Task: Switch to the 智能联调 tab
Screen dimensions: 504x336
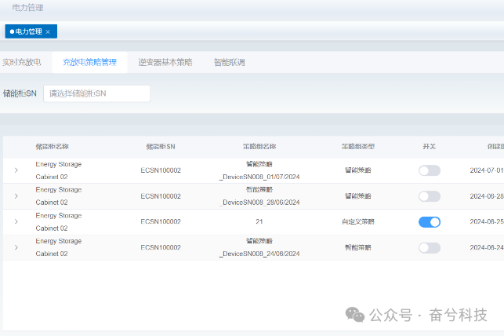Action: pos(229,62)
